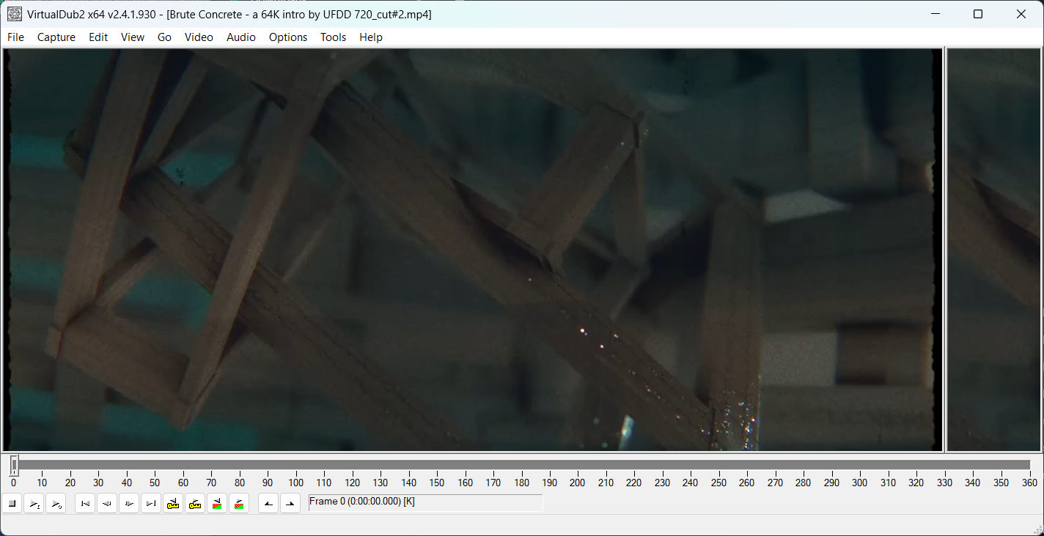
Task: Maximize the VirtualDub2 window
Action: tap(977, 14)
